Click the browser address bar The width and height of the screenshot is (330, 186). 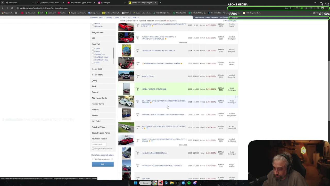pyautogui.click(x=152, y=8)
